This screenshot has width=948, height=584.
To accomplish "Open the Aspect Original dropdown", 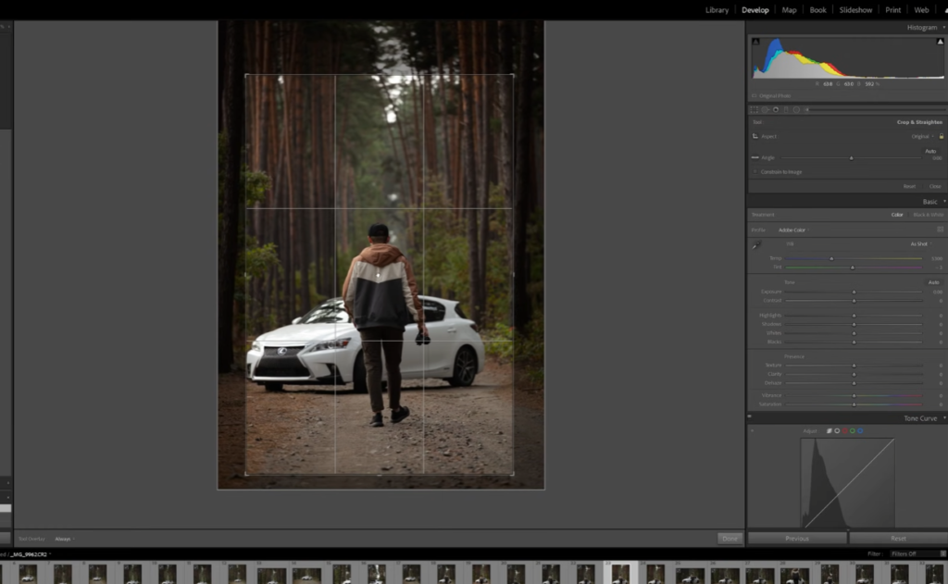I will click(x=921, y=136).
